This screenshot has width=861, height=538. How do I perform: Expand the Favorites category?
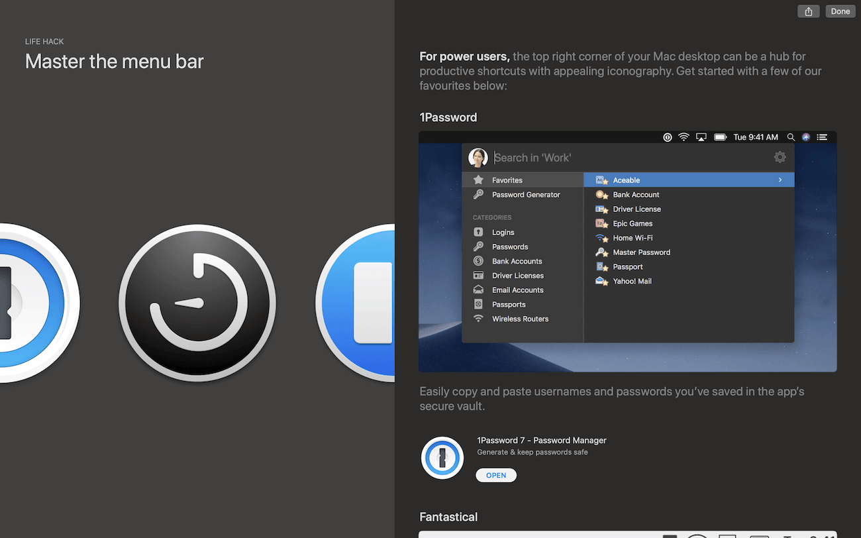point(507,180)
